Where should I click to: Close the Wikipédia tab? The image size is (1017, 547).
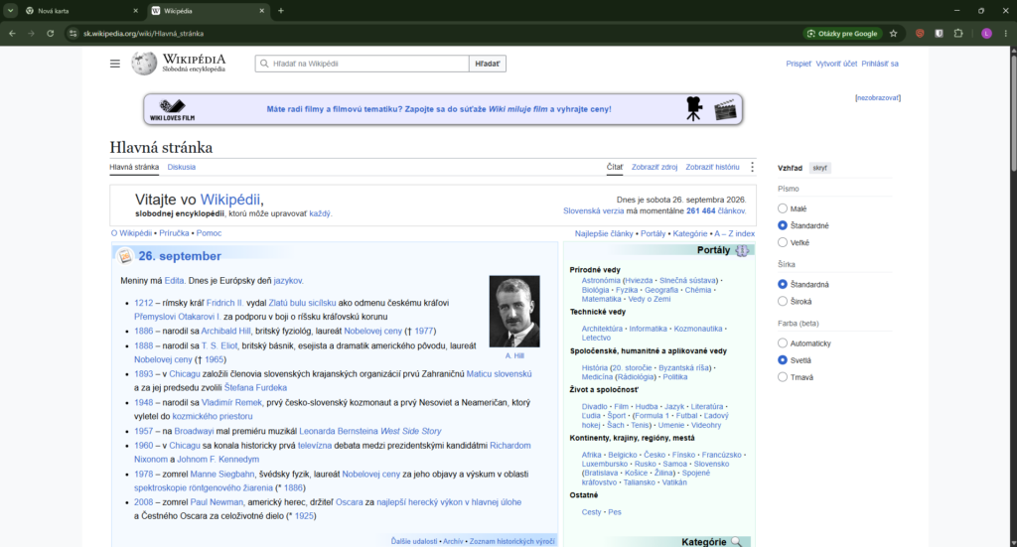coord(262,10)
